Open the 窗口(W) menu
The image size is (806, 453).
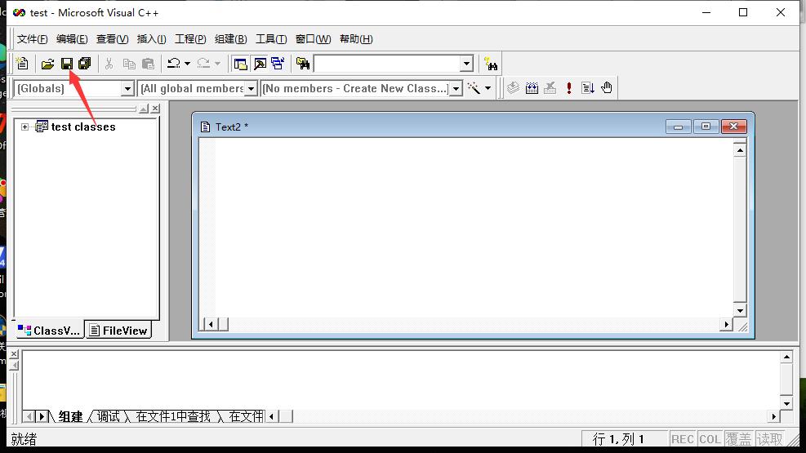[313, 39]
